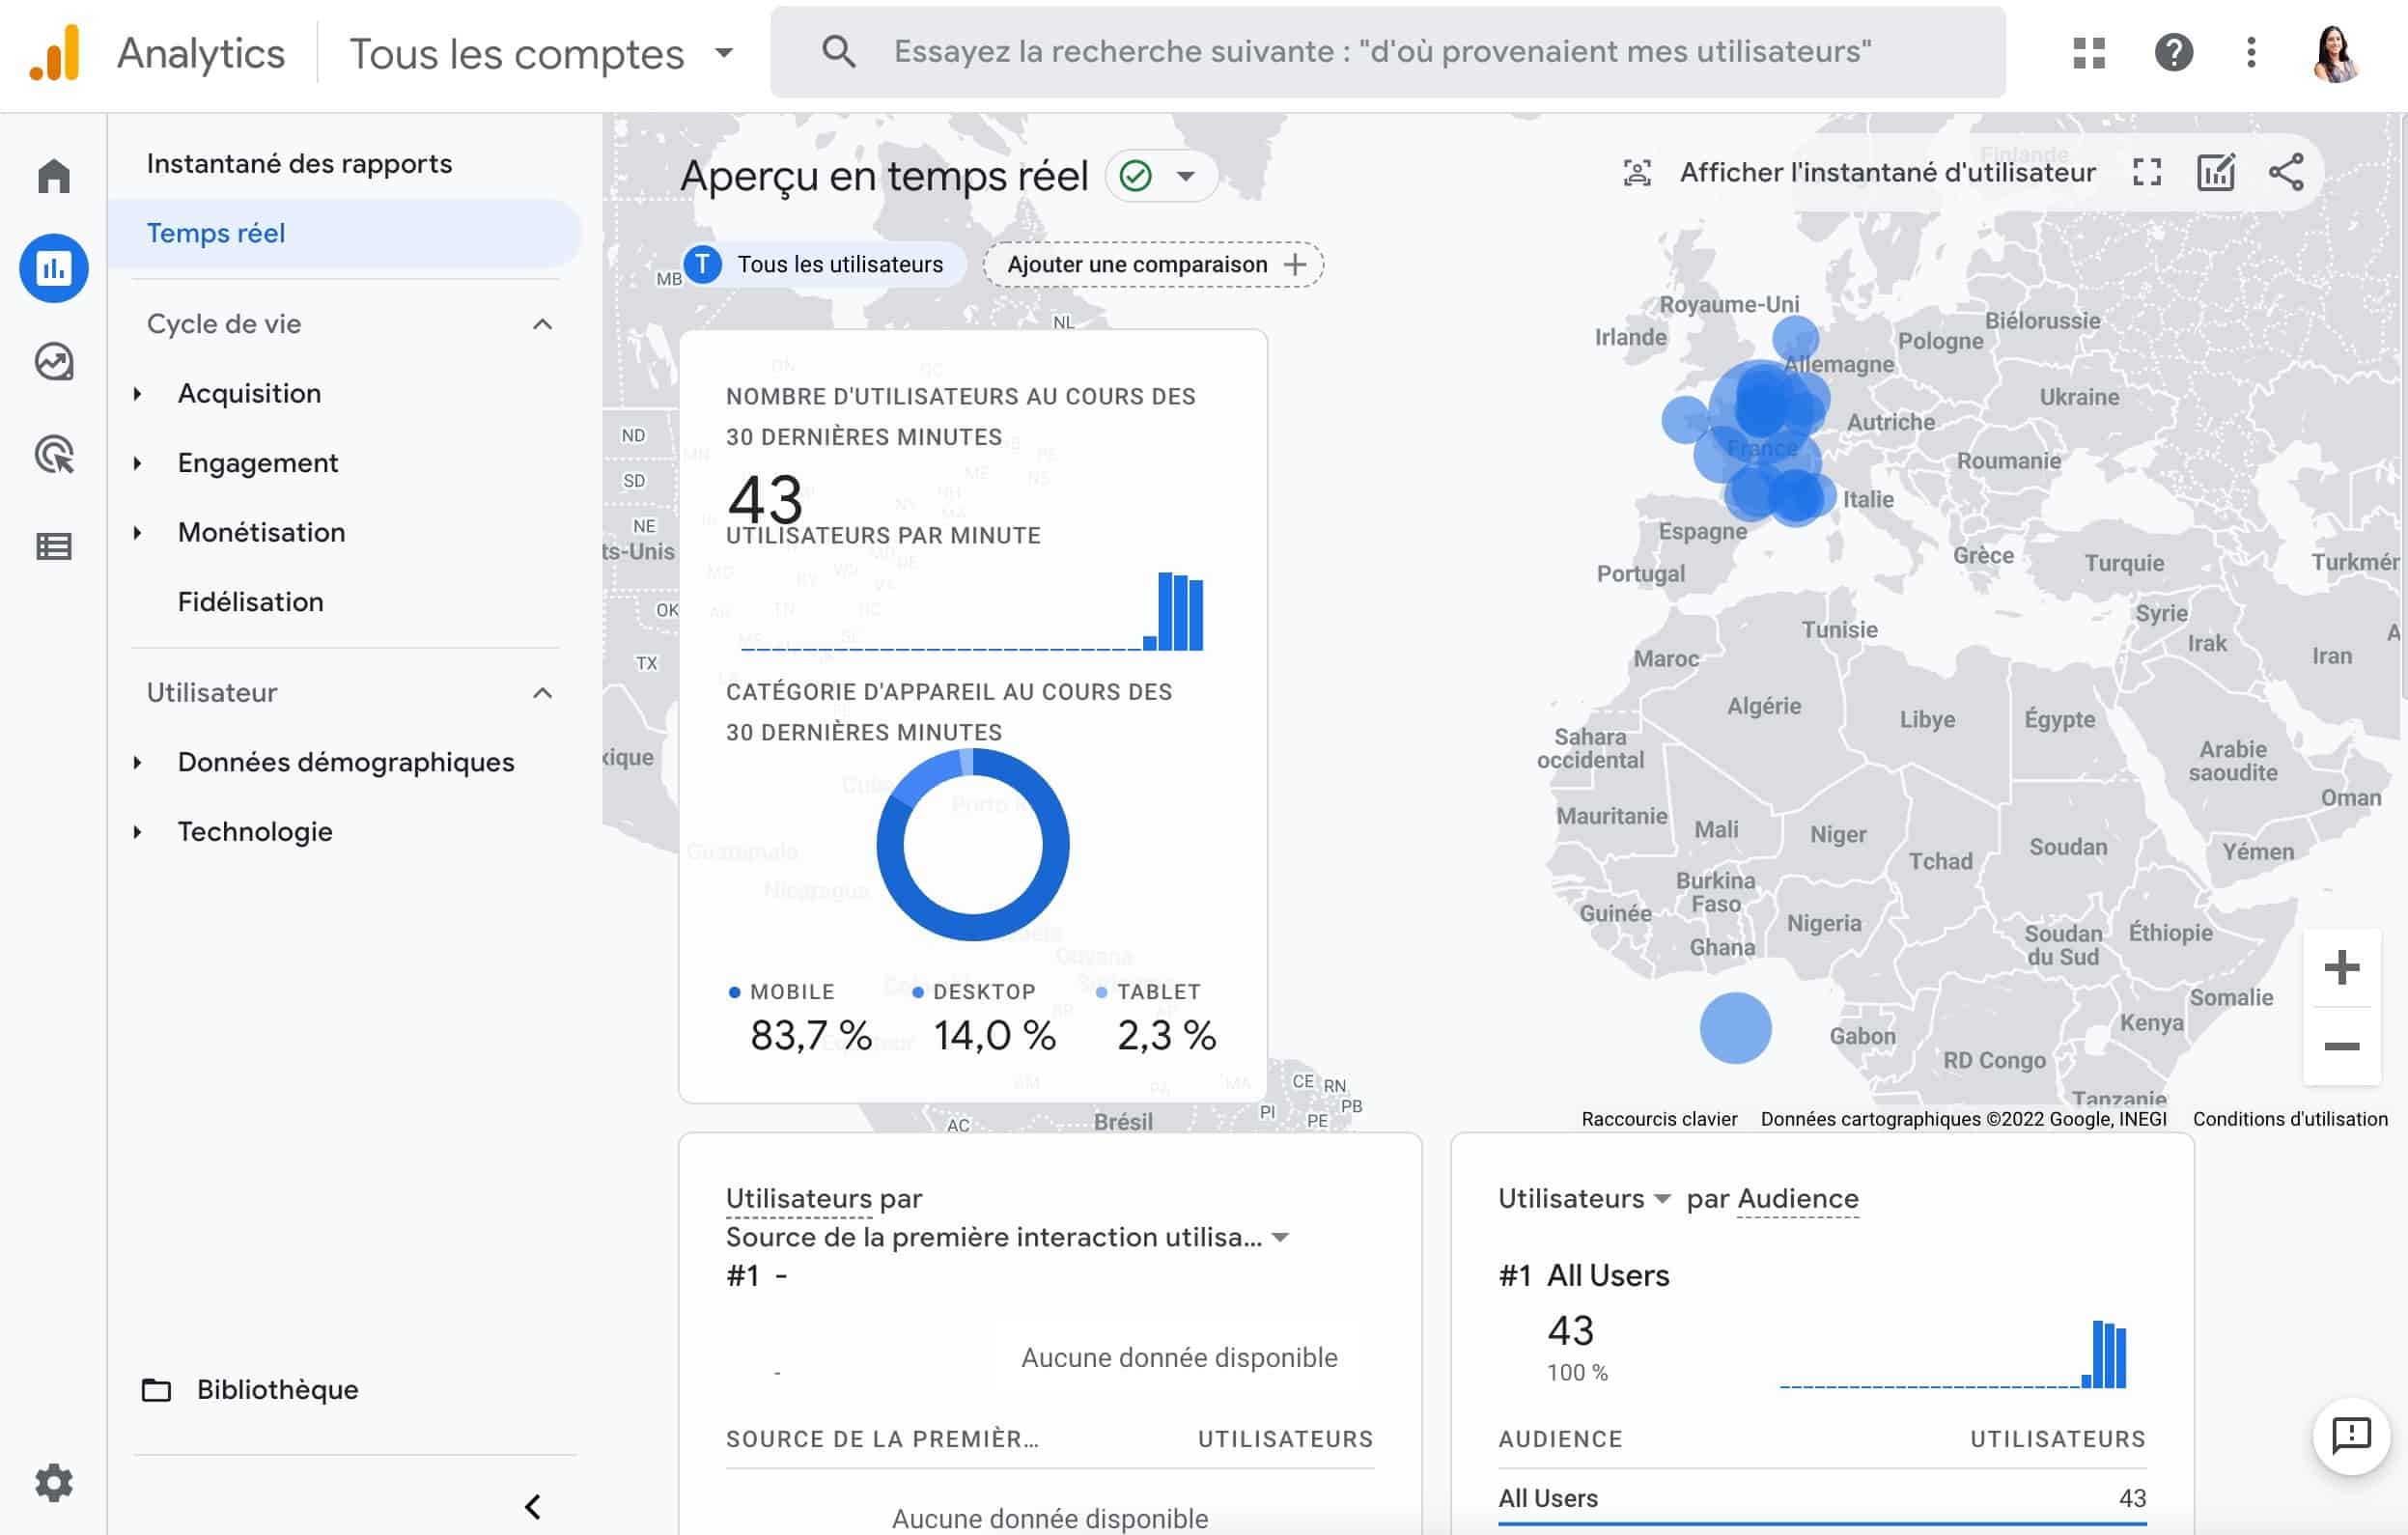Click the Google apps grid icon
Viewport: 2408px width, 1535px height.
[2089, 52]
